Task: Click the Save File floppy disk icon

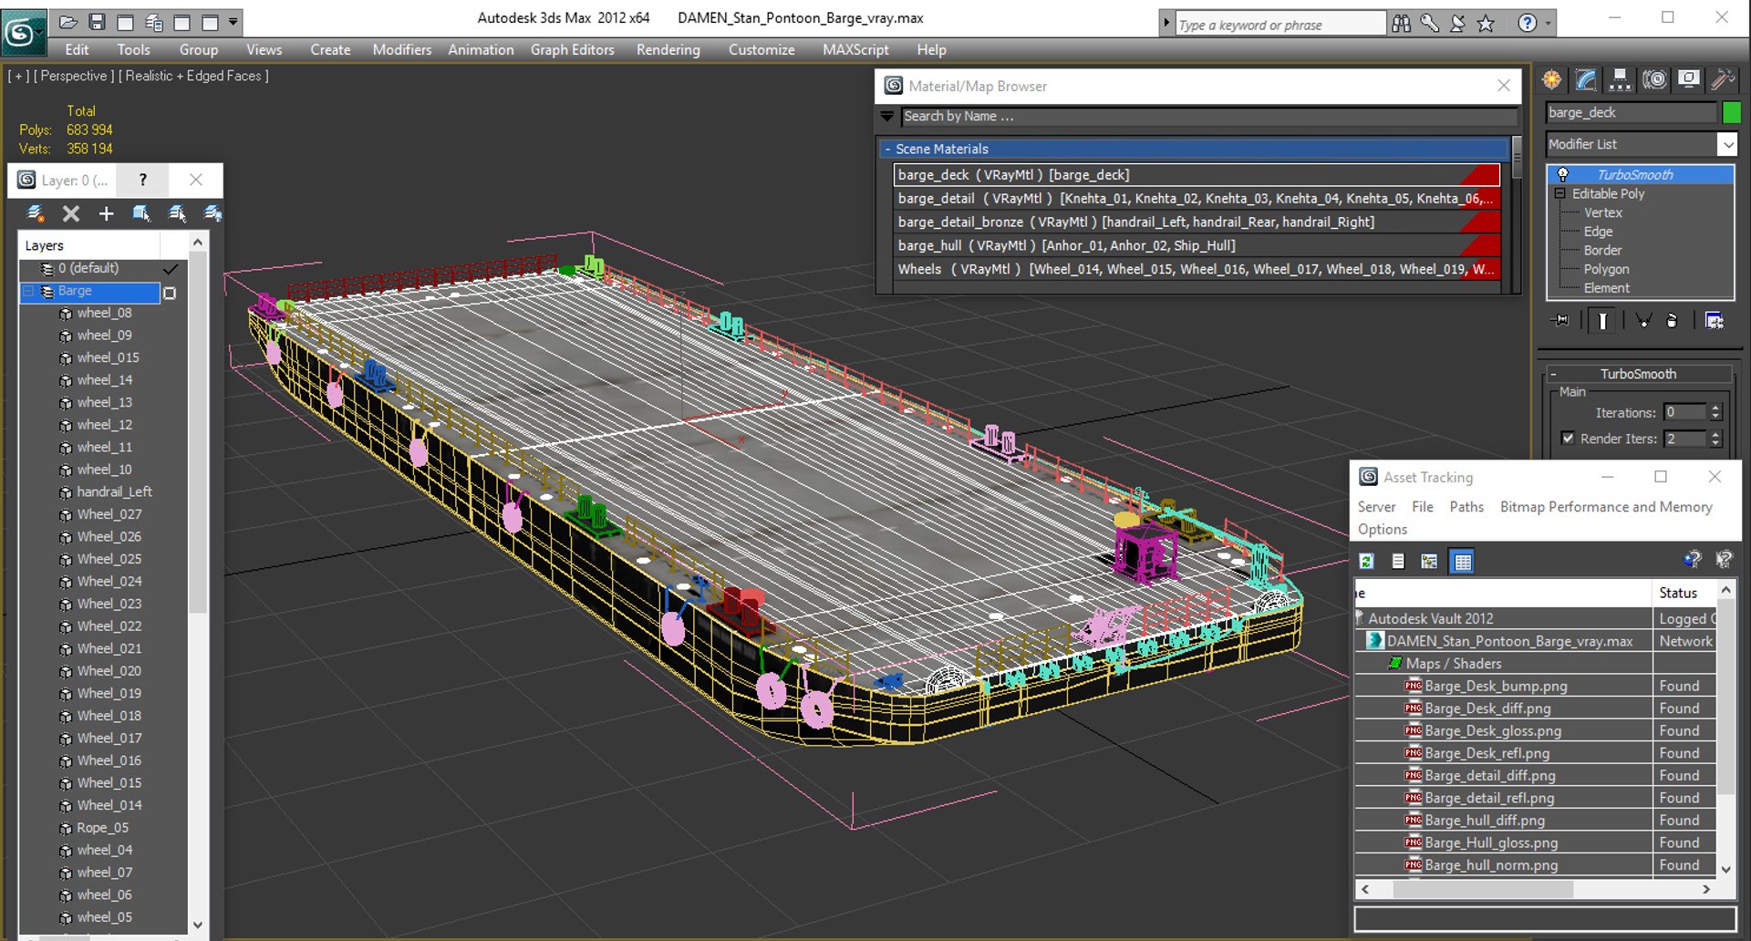Action: (x=97, y=22)
